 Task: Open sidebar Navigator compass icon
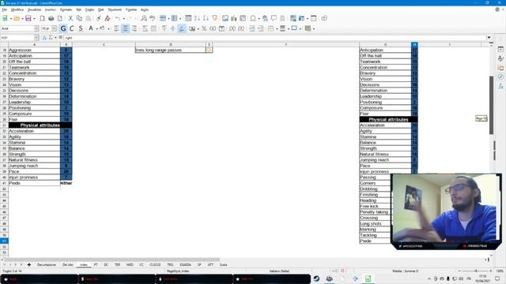coord(500,77)
